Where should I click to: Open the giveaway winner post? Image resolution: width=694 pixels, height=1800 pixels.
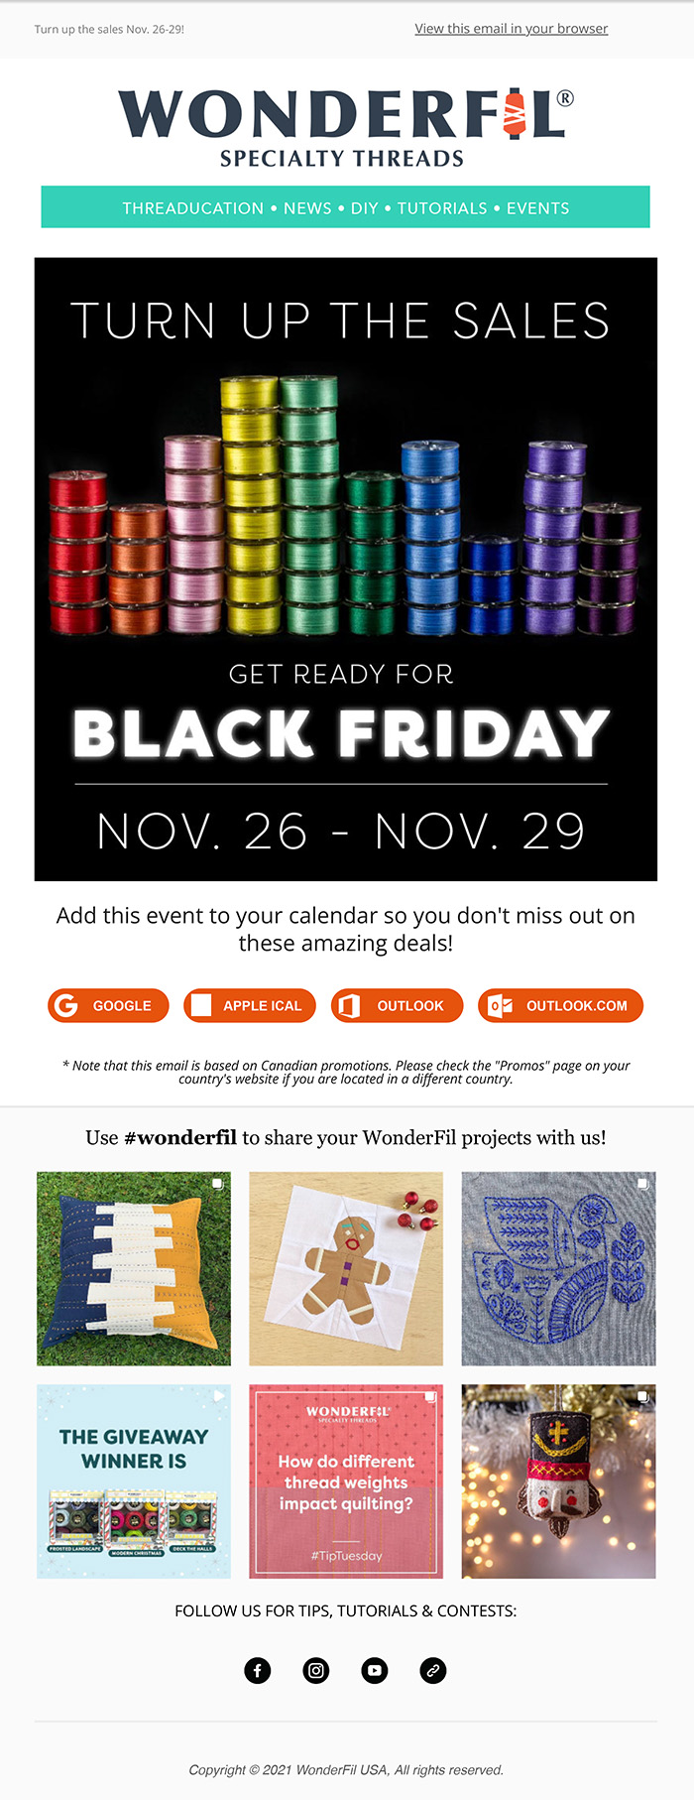pyautogui.click(x=134, y=1480)
